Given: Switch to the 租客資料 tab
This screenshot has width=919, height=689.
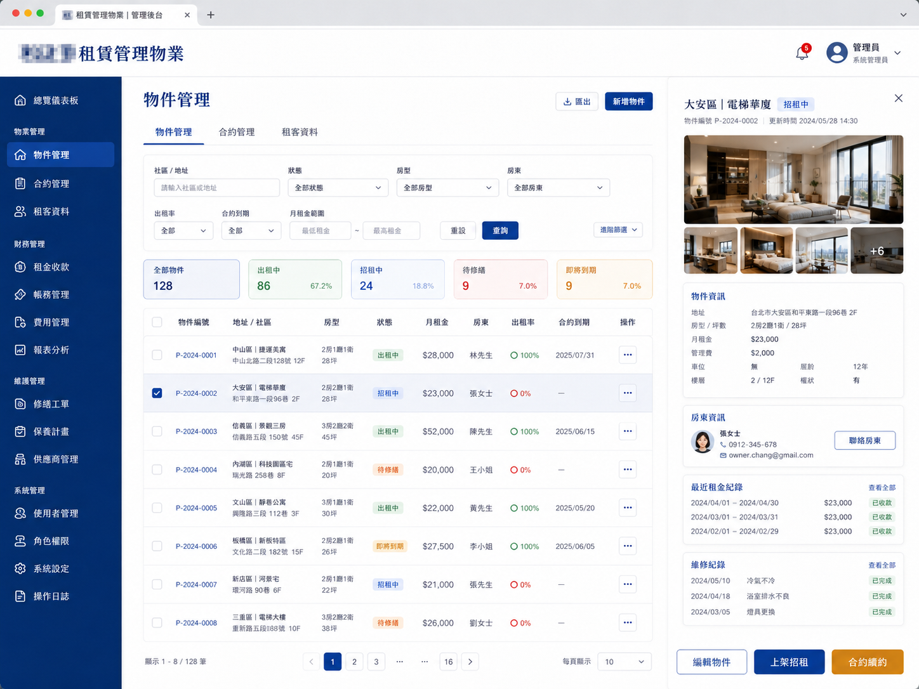Looking at the screenshot, I should coord(300,132).
